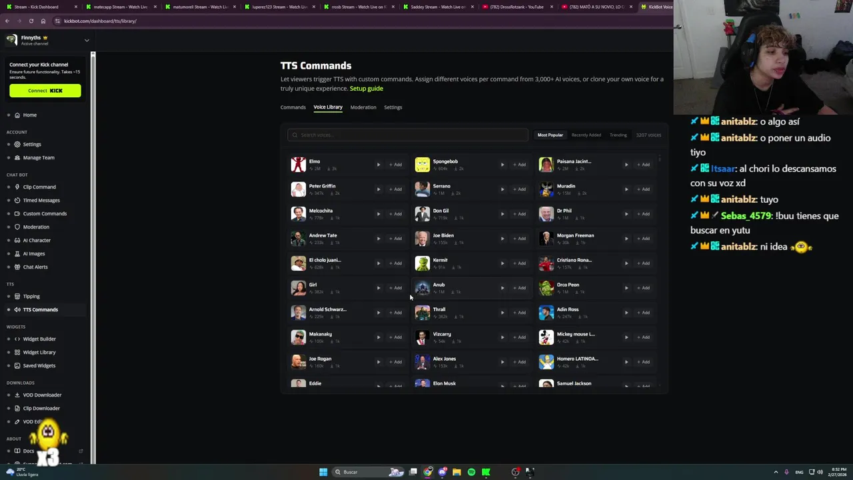
Task: Sort voices by Most Popular
Action: [x=550, y=135]
